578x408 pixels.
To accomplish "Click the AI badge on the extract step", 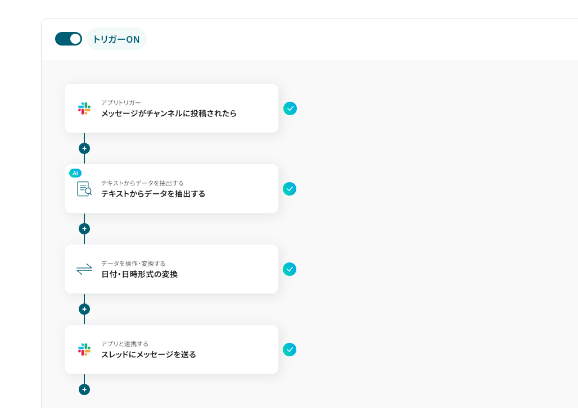I will pos(75,173).
